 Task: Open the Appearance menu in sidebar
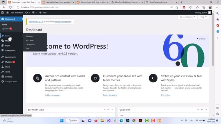pyautogui.click(x=10, y=57)
